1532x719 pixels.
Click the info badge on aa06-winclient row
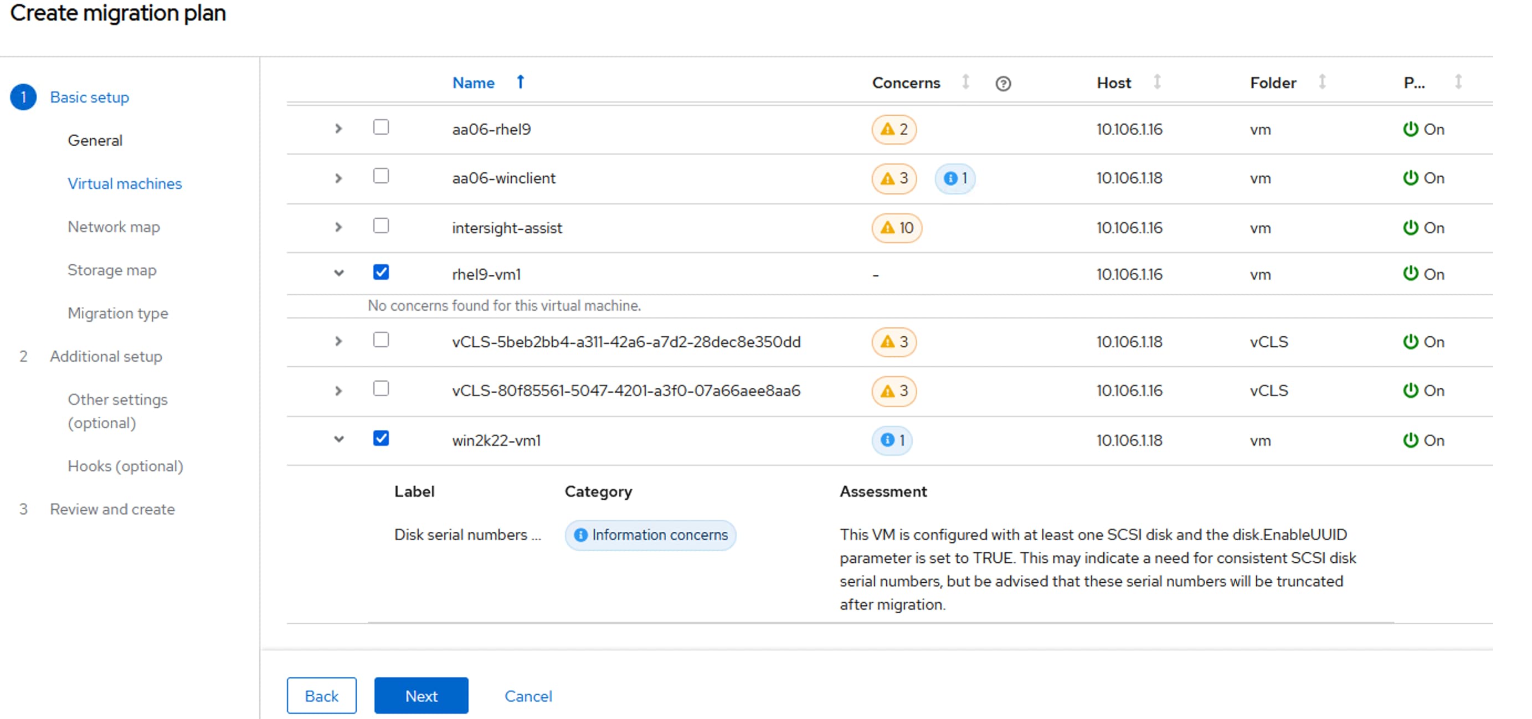[954, 178]
